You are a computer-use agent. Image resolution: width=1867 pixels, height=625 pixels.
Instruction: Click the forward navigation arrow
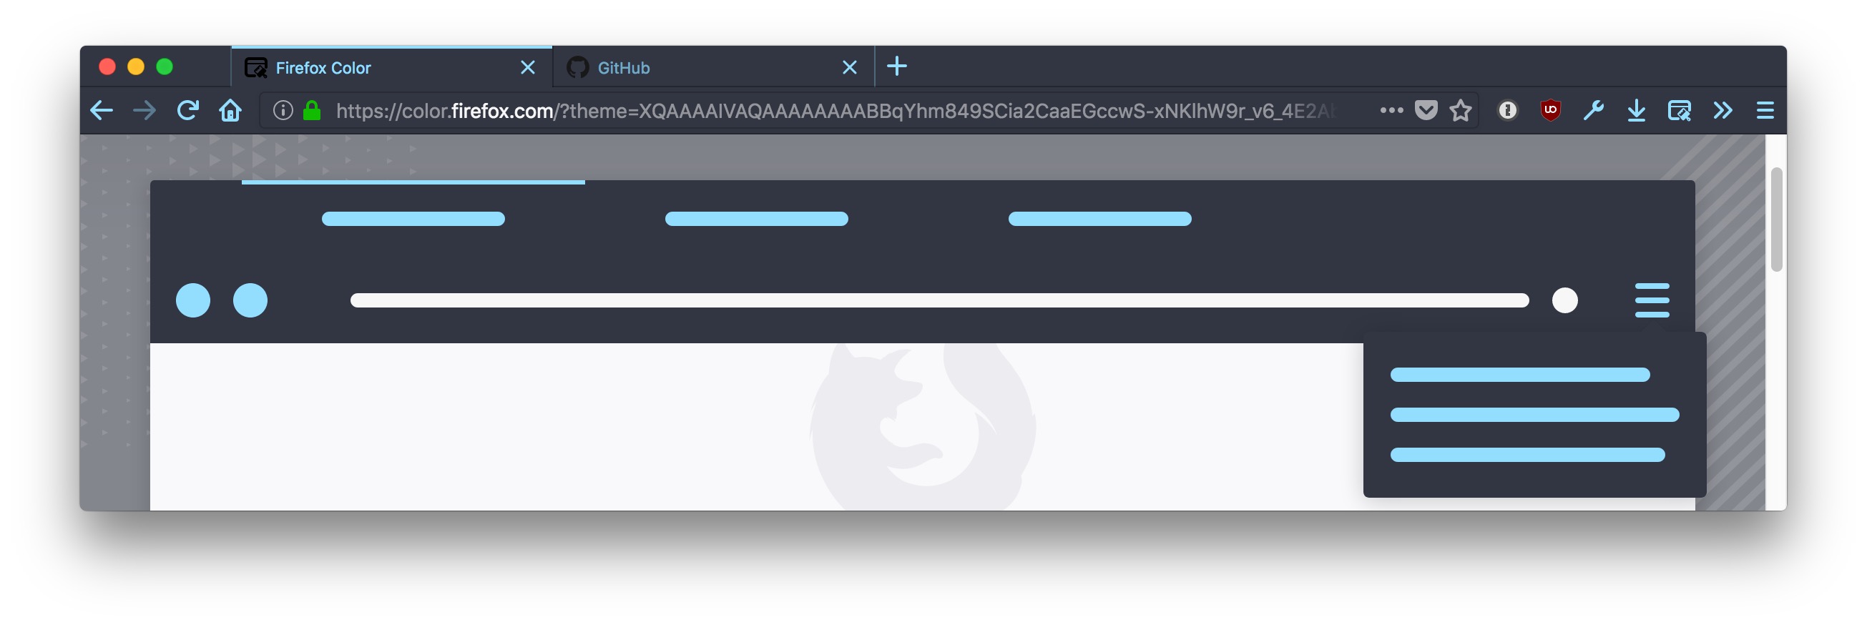(144, 110)
